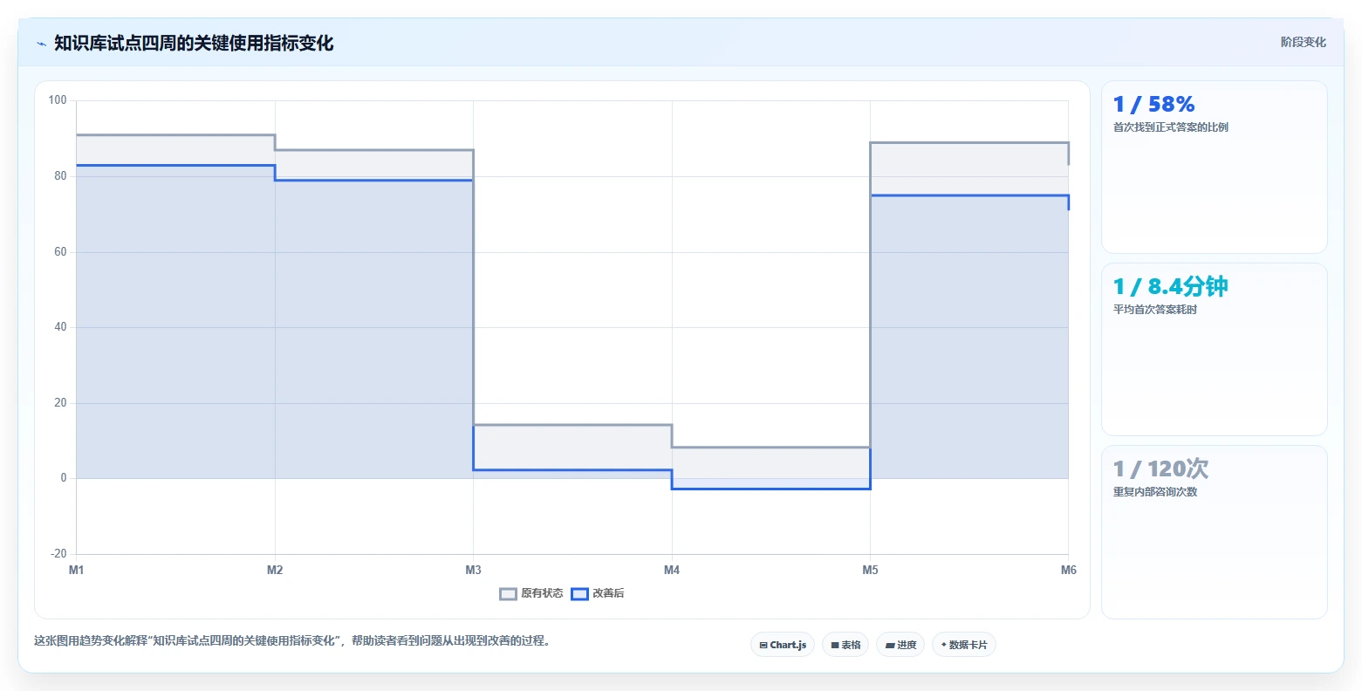
Task: Click the M2 axis label
Action: (x=275, y=571)
